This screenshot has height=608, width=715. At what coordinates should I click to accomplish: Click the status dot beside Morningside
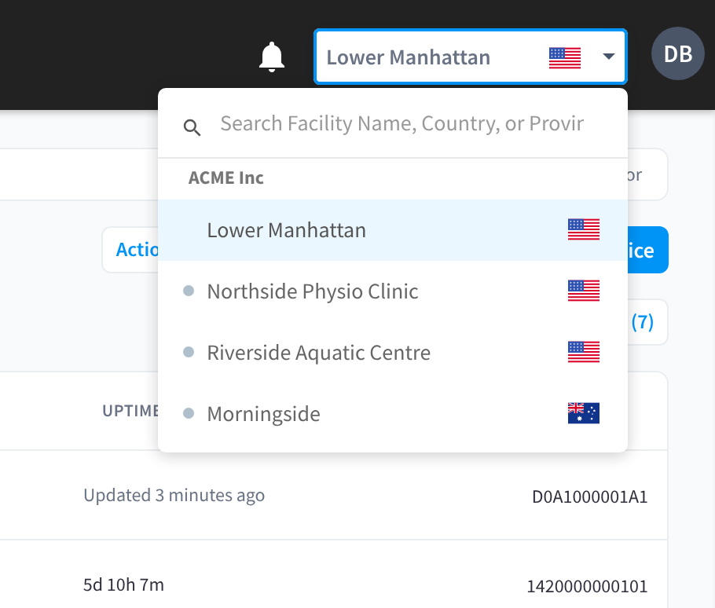click(x=189, y=413)
